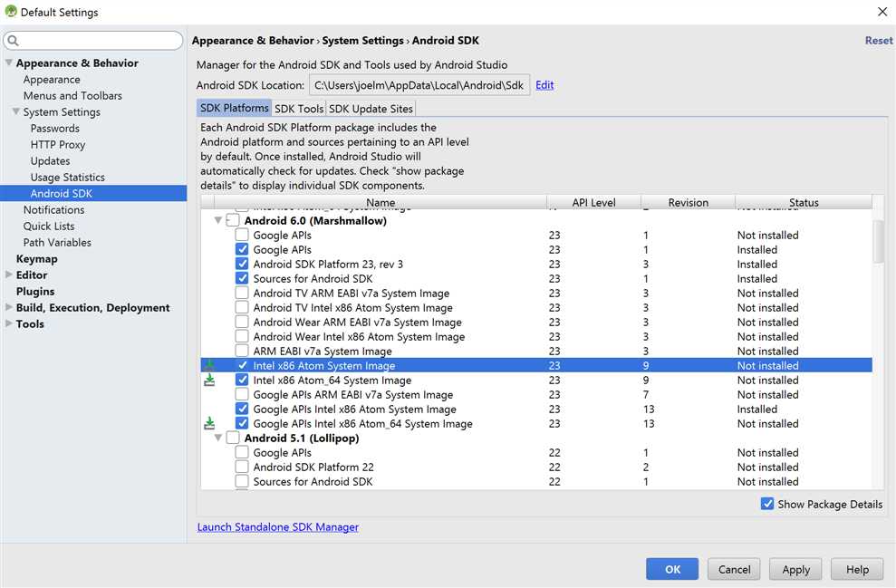Check Android TV ARM EABI v7a System Image
Image resolution: width=896 pixels, height=588 pixels.
point(242,294)
